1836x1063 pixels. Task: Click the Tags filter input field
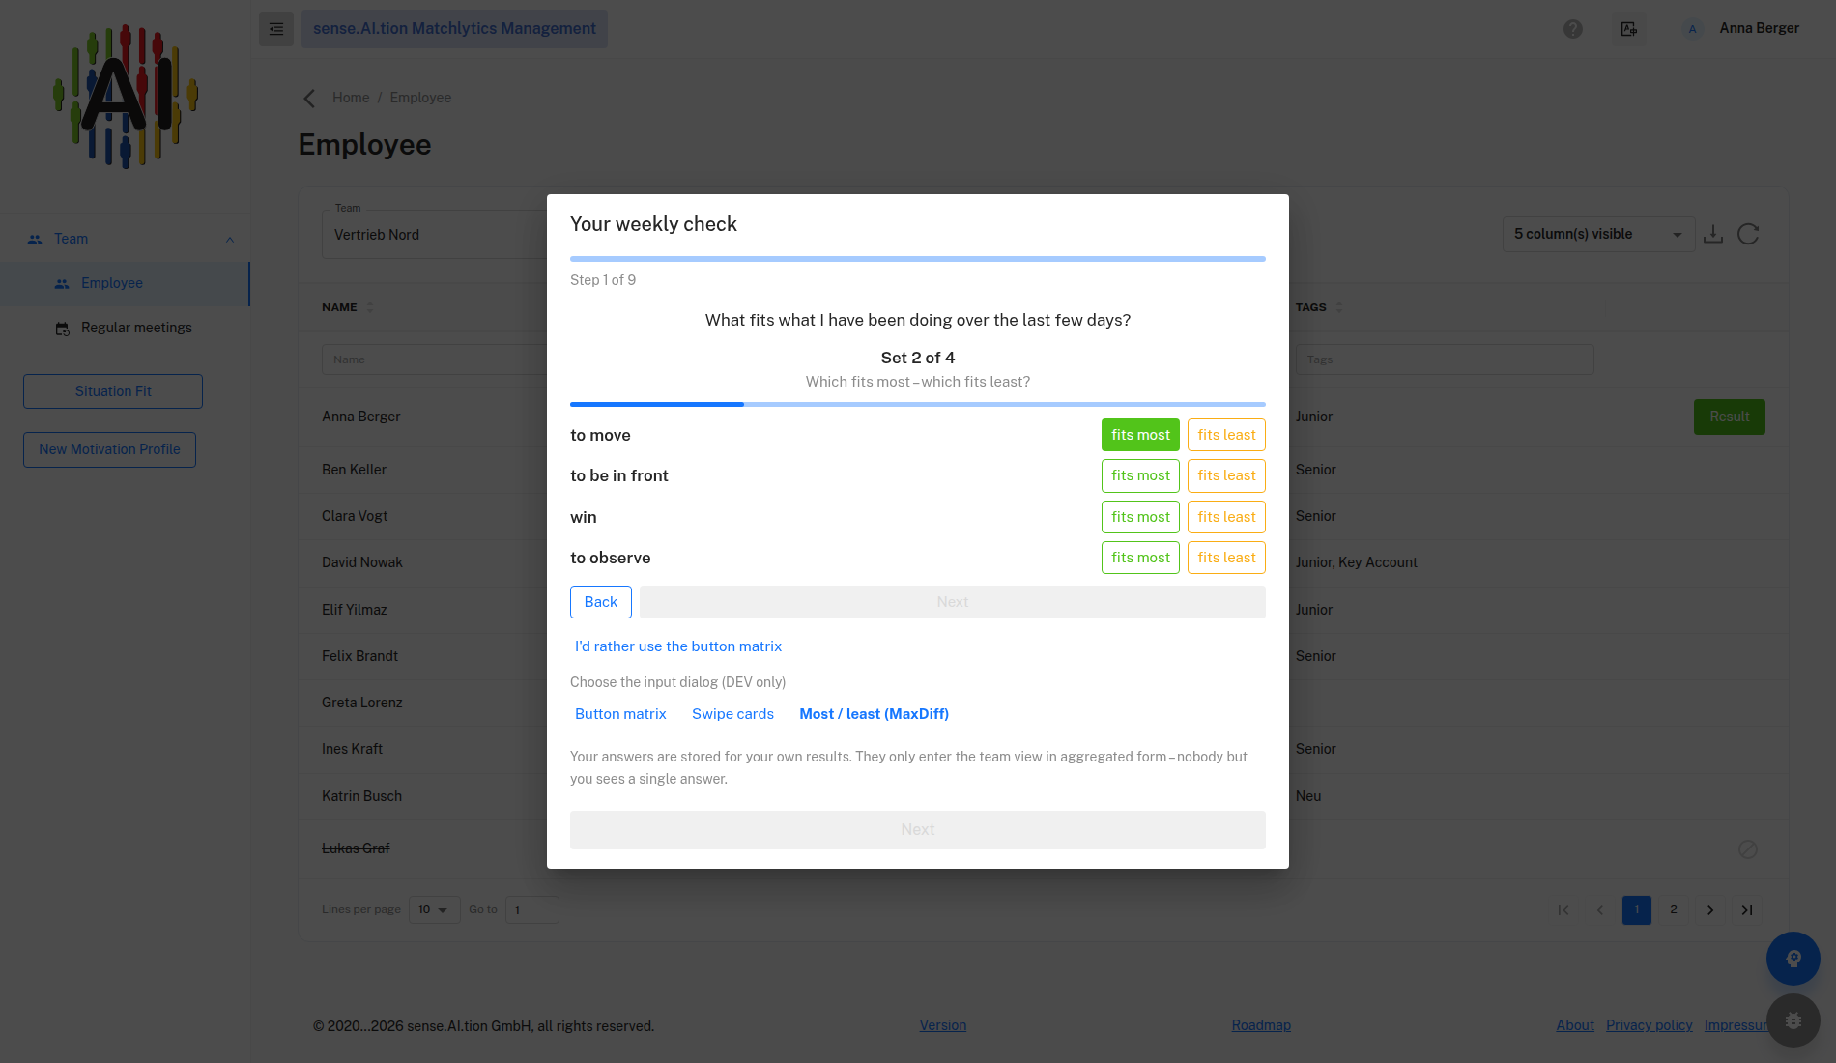tap(1445, 359)
